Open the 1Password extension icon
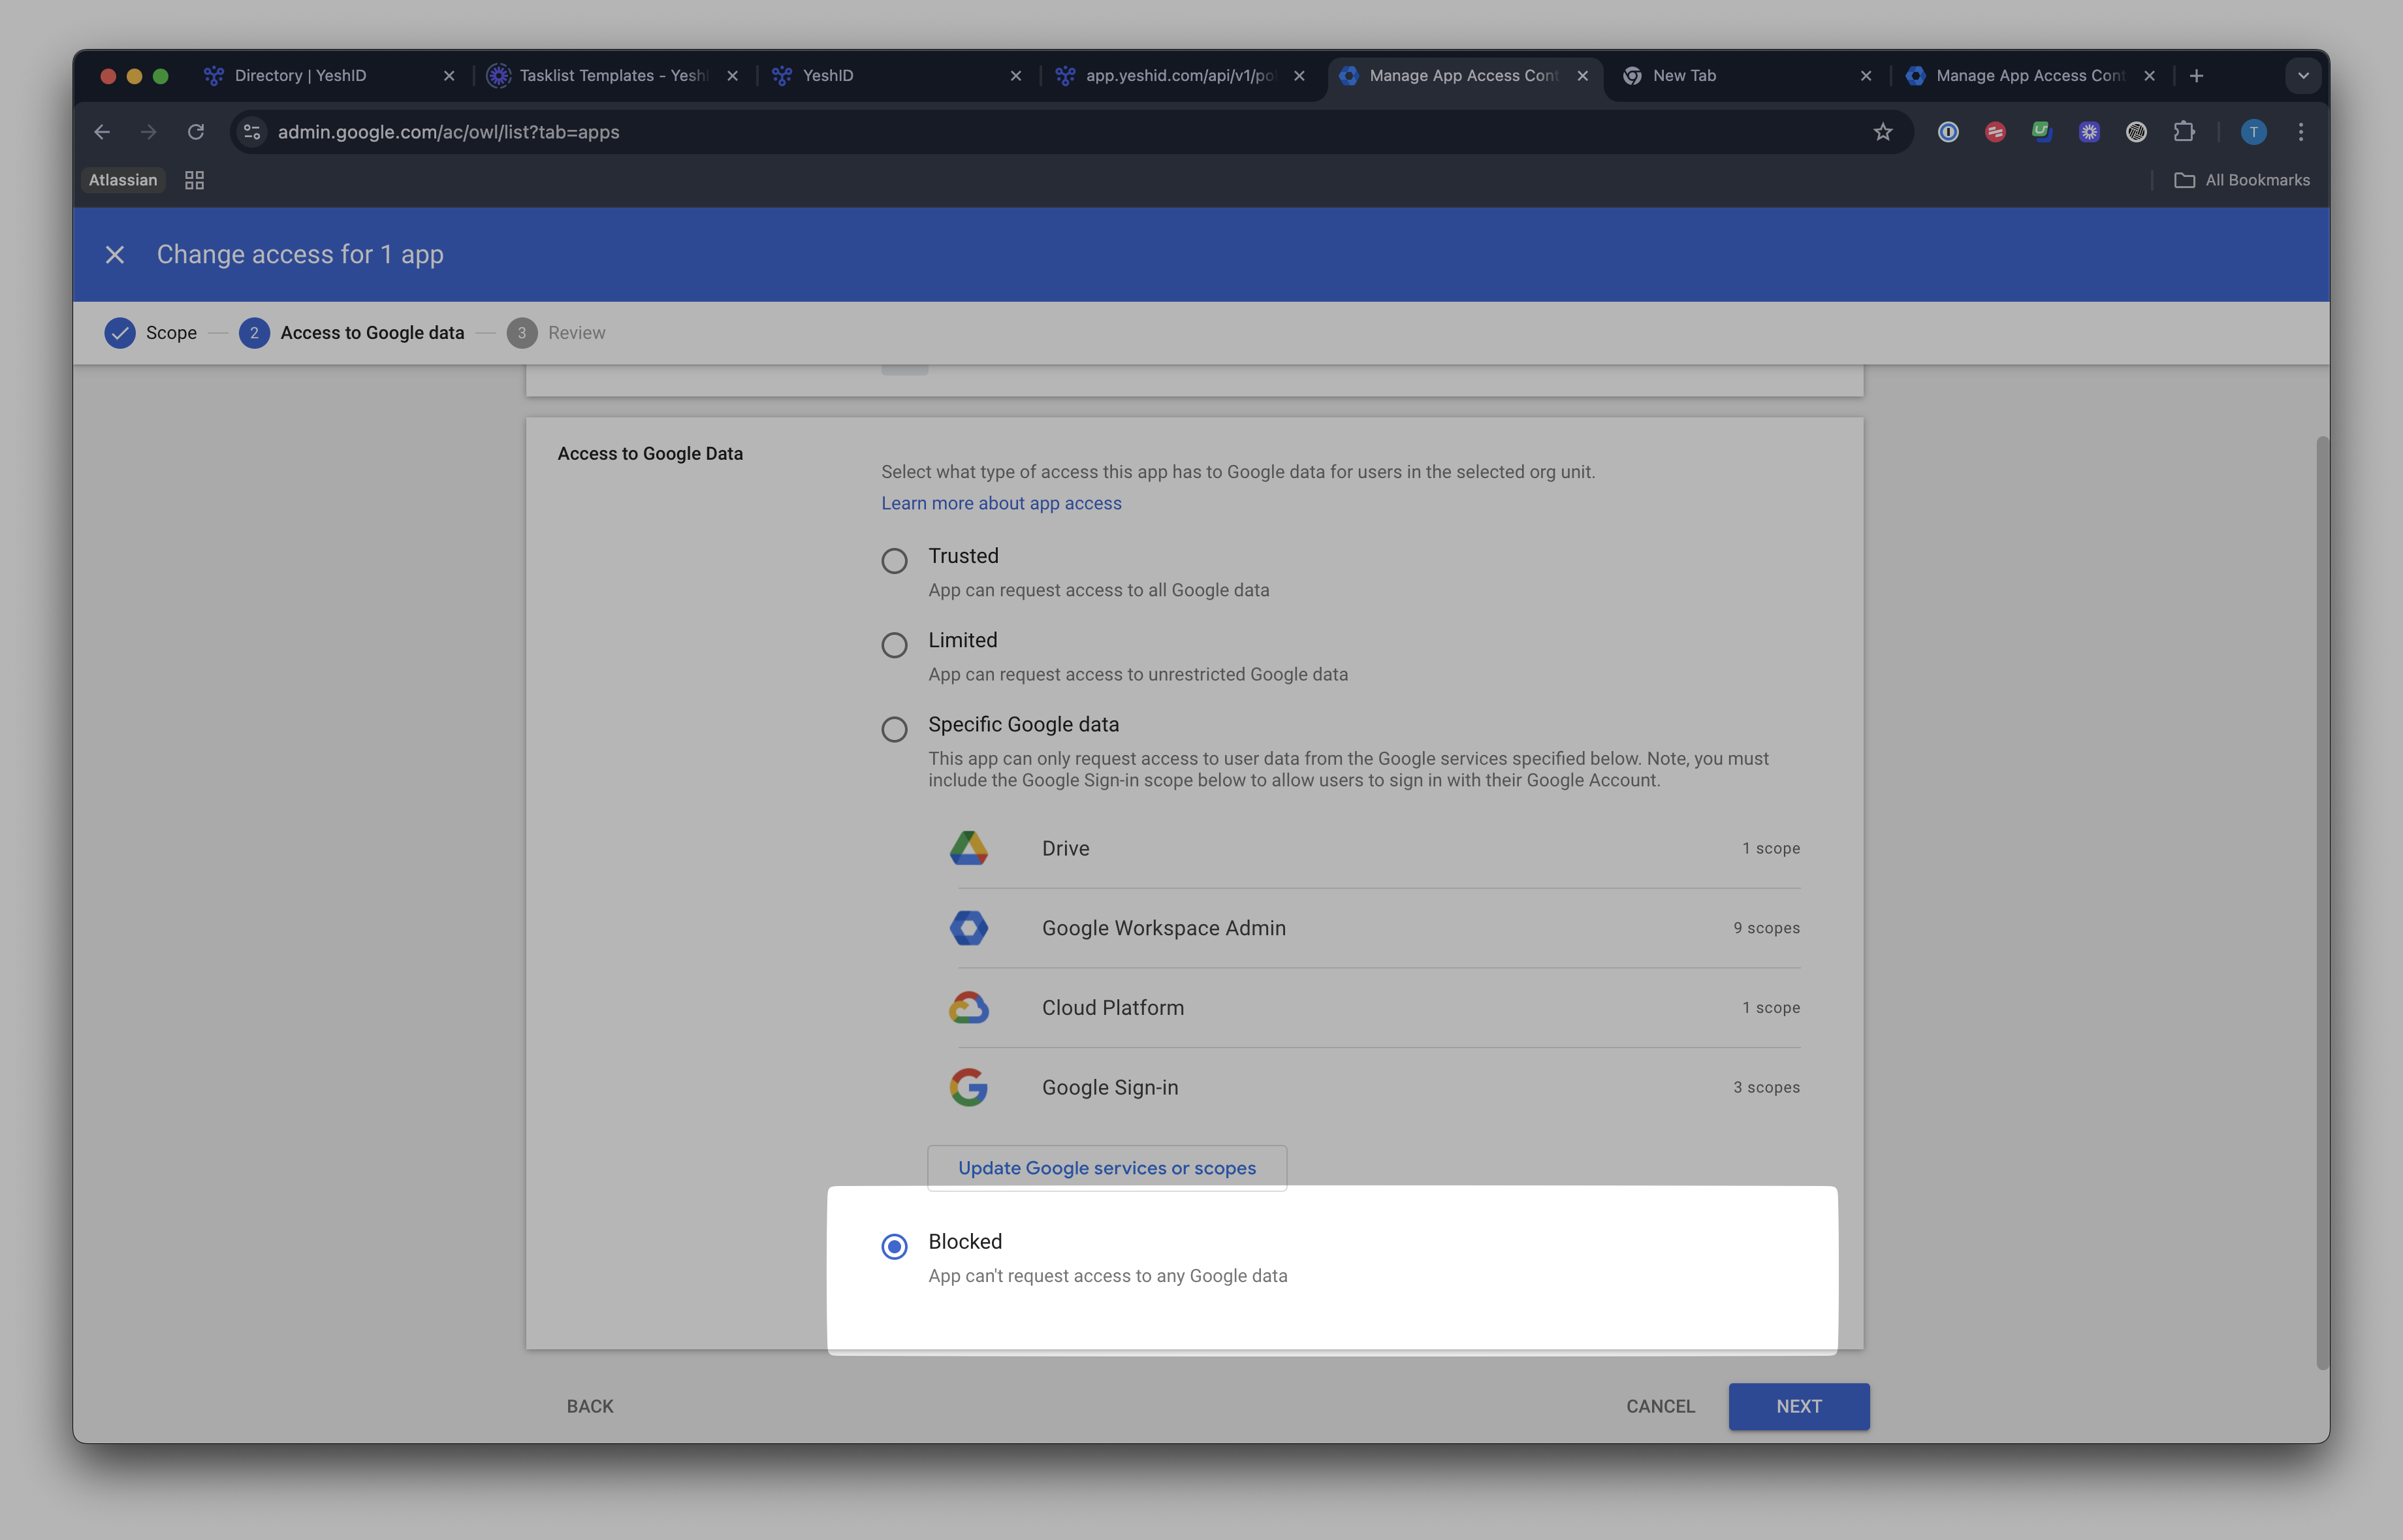2403x1540 pixels. click(x=1948, y=132)
